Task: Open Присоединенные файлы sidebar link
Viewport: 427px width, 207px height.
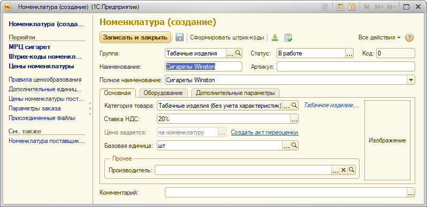Action: (42, 118)
